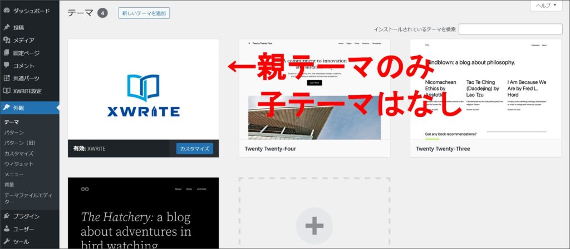This screenshot has width=570, height=249.
Task: Select the XWRITE theme thumbnail
Action: [143, 89]
